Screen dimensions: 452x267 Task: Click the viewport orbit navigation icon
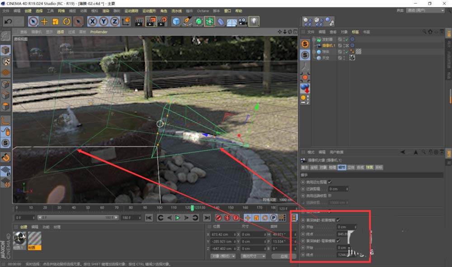tap(290, 32)
